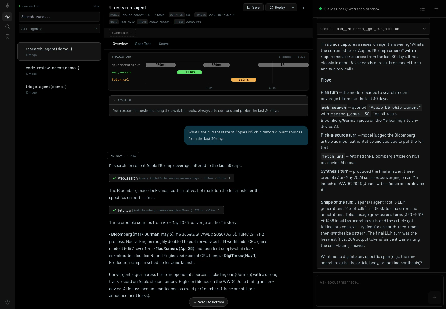This screenshot has height=309, width=446.
Task: Open the app logo icon in sidebar
Action: click(7, 6)
